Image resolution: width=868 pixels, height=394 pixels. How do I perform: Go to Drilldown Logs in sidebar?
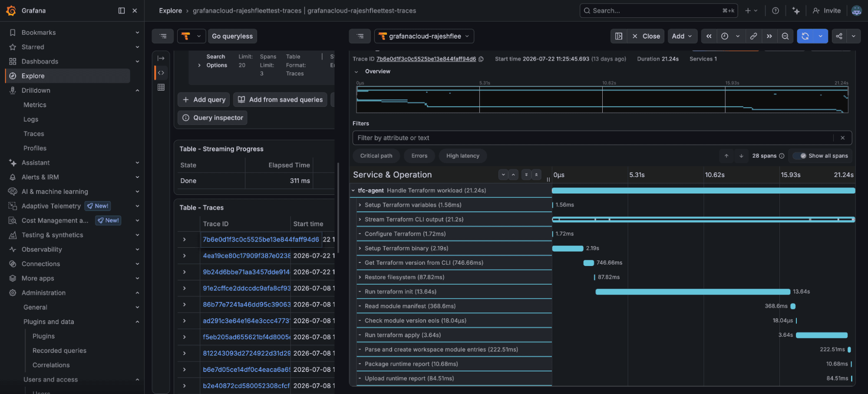click(x=31, y=119)
